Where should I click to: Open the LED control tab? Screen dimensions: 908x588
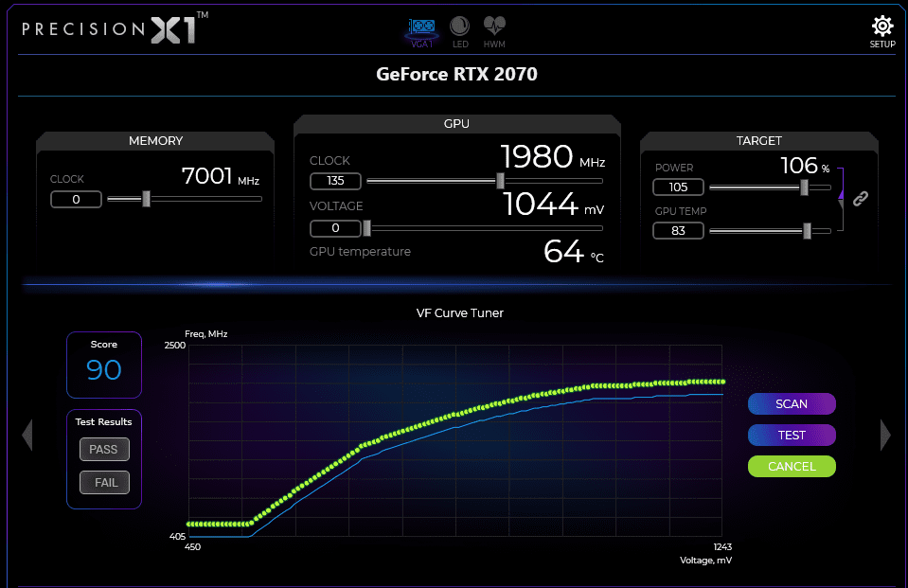point(460,32)
